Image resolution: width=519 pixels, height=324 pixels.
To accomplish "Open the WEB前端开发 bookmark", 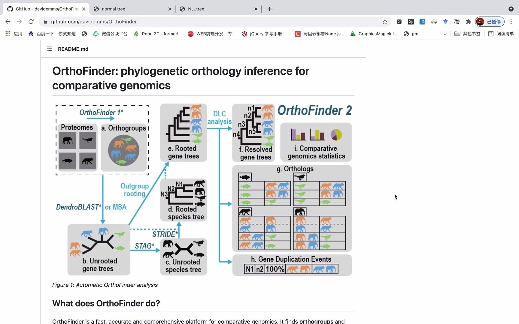I will coord(212,34).
